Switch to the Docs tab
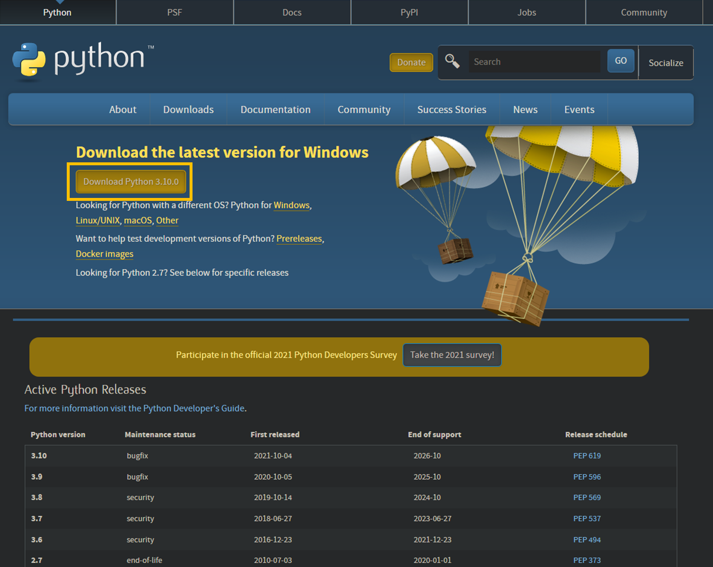713x567 pixels. (292, 12)
